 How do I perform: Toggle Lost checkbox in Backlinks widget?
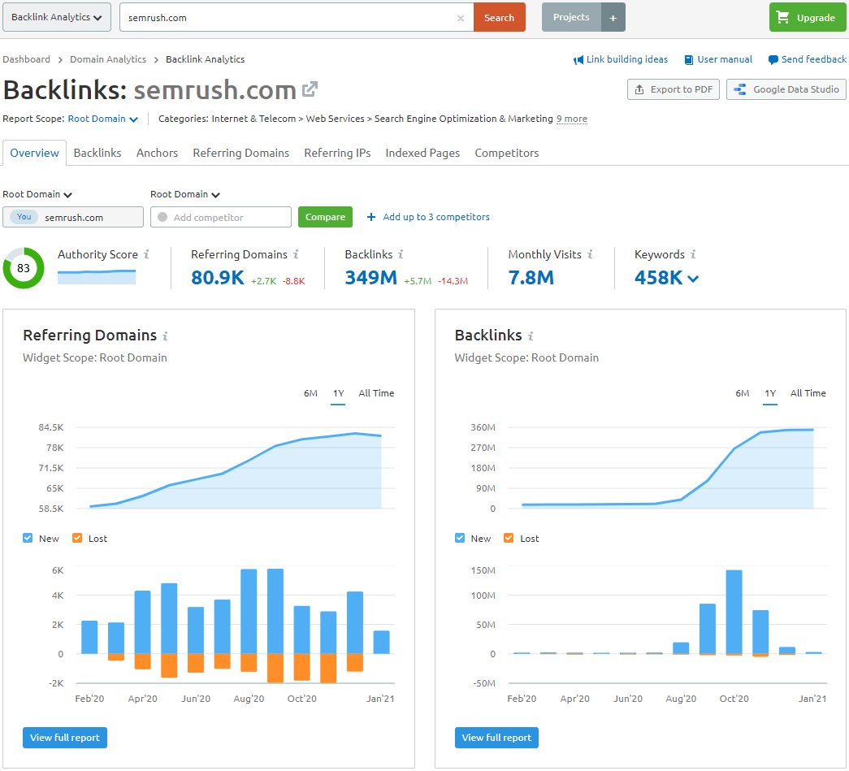[x=509, y=538]
